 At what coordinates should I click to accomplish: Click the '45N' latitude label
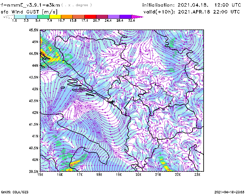(x=35, y=42)
